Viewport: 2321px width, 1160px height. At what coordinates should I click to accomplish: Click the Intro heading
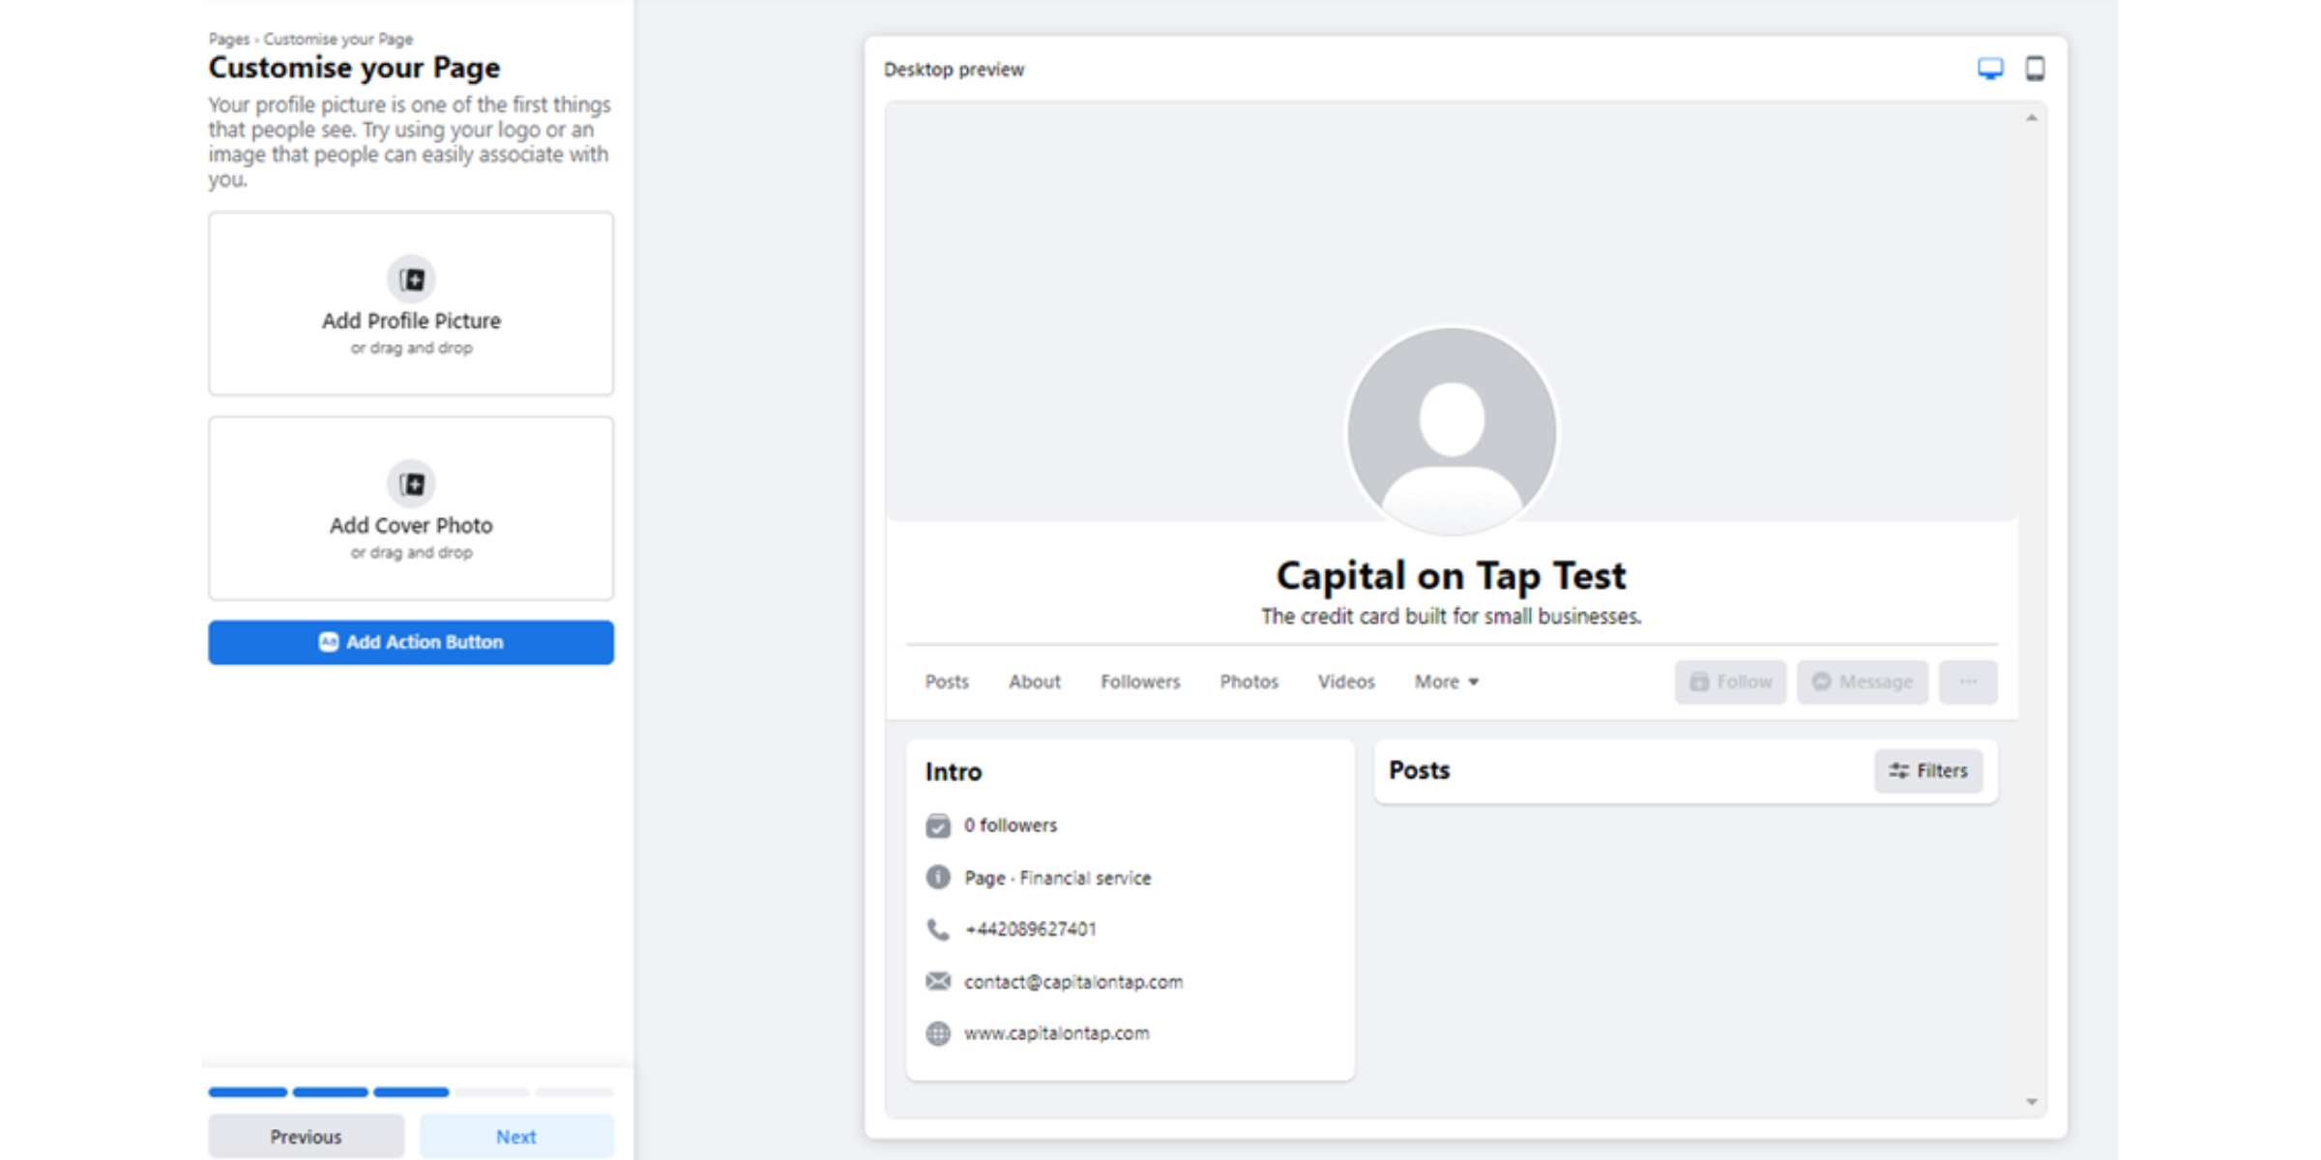954,771
